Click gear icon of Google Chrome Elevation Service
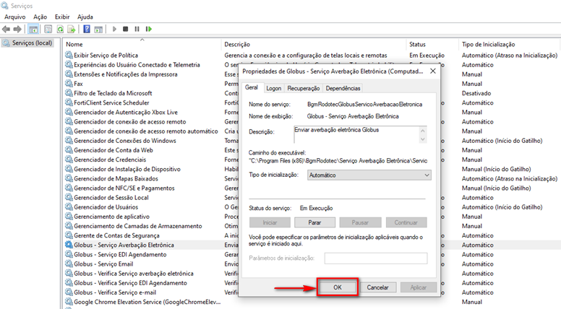The image size is (561, 309). [69, 302]
